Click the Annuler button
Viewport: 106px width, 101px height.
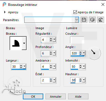click(56, 97)
